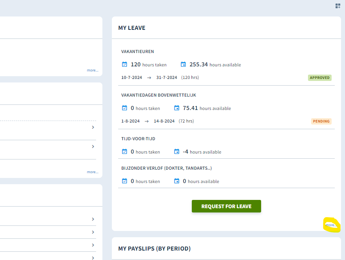Click the My Payslips (By Period) heading
Viewport: 345px width, 260px height.
pyautogui.click(x=154, y=249)
